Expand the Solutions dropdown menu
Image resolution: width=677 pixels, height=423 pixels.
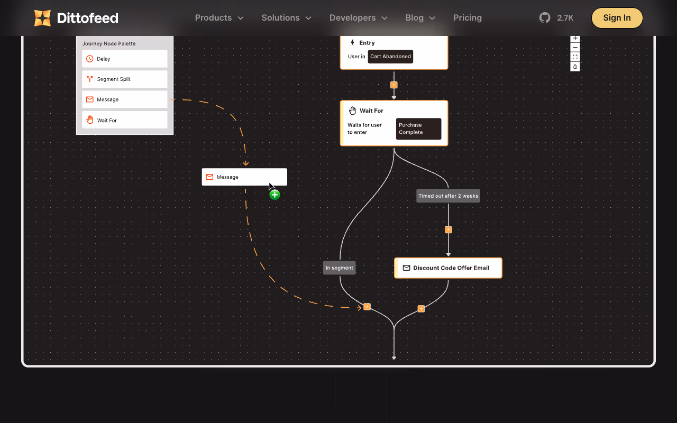[287, 18]
